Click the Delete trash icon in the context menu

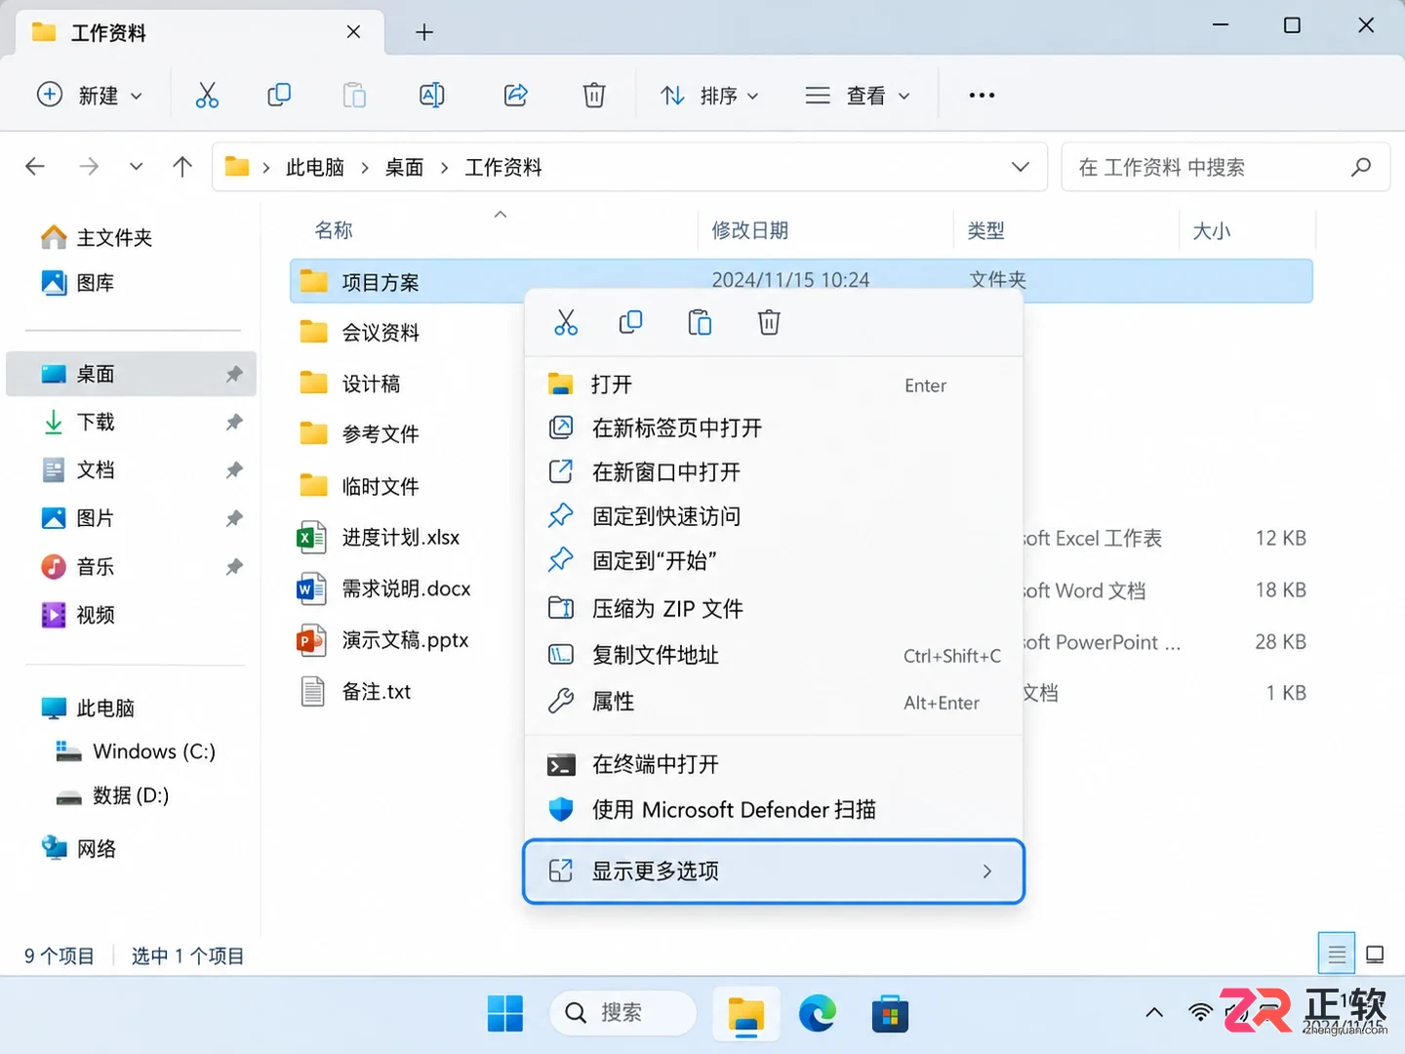tap(769, 322)
